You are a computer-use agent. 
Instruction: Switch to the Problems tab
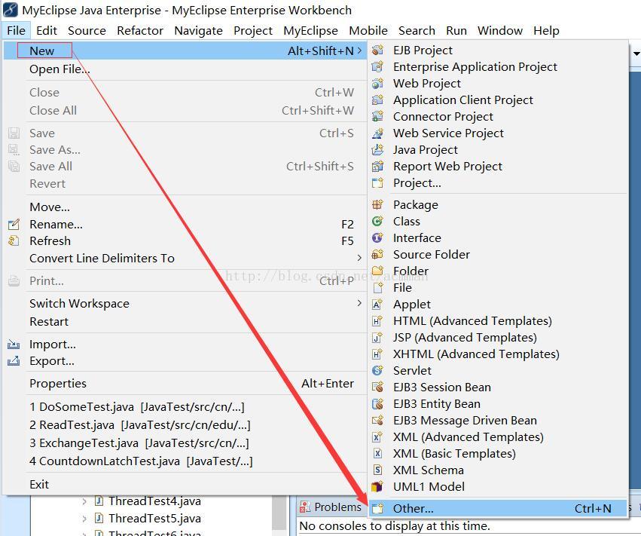point(331,507)
